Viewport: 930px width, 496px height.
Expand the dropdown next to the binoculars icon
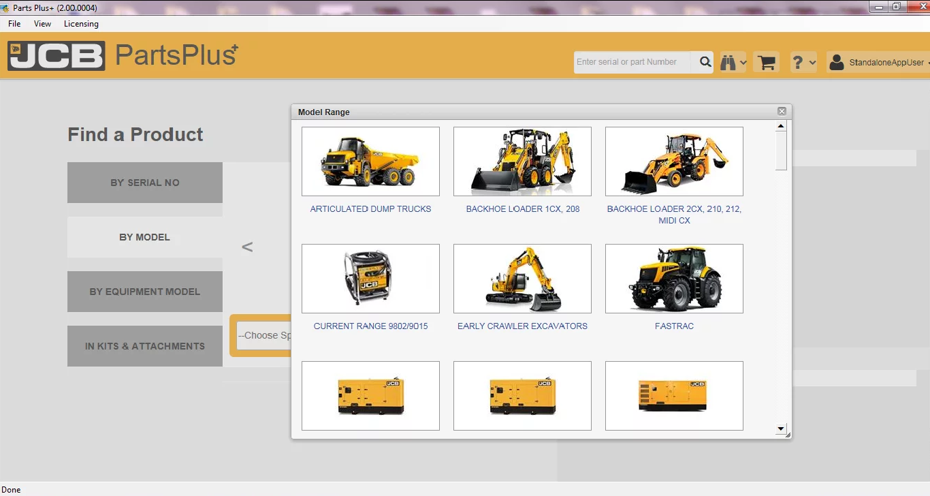(743, 61)
